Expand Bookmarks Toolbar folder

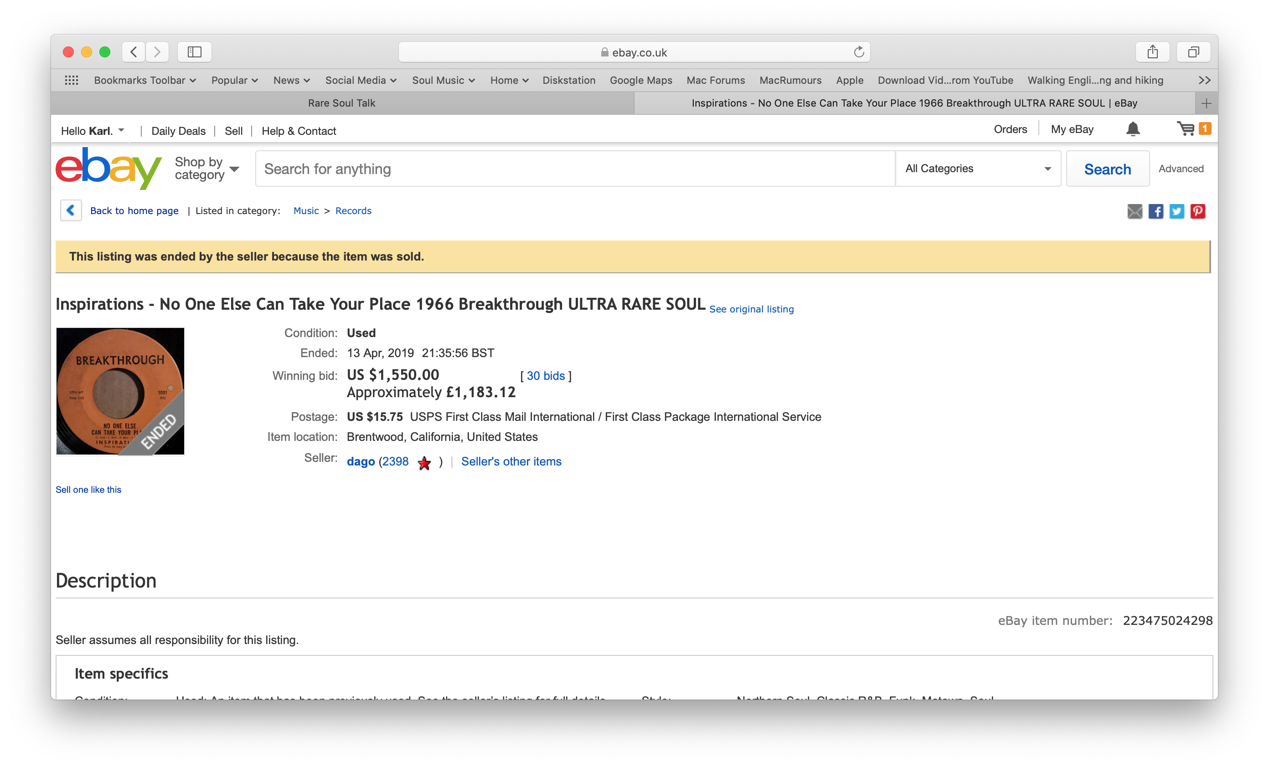pos(144,80)
